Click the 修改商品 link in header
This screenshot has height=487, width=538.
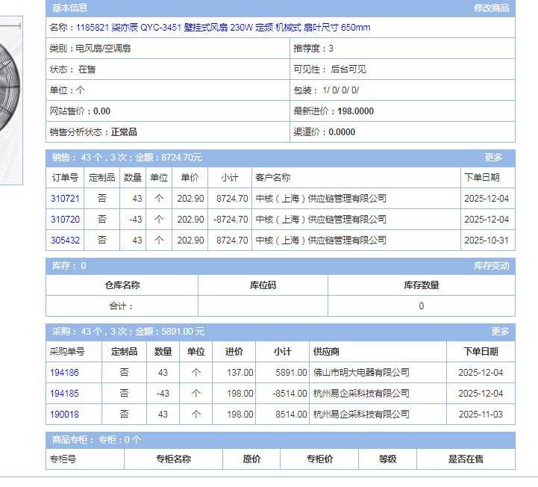click(x=491, y=8)
